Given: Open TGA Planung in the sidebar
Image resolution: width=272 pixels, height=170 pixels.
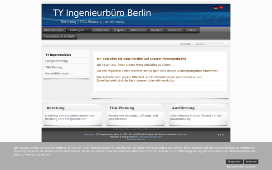Looking at the screenshot, I should click(54, 67).
